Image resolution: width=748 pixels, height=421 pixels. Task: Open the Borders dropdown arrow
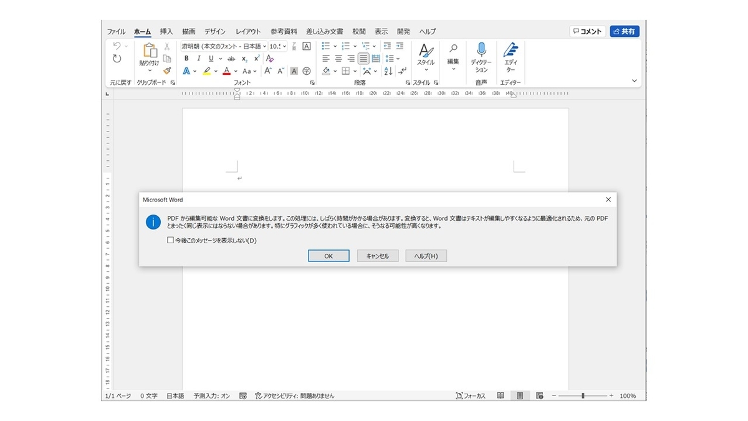point(355,71)
